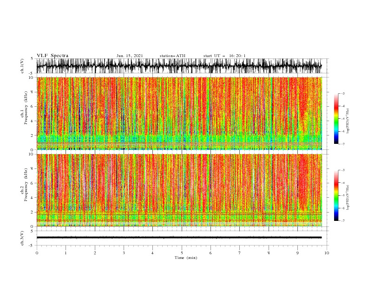Click the ch.3(V) axis label
Viewport: 368px width, 284px height.
22,238
